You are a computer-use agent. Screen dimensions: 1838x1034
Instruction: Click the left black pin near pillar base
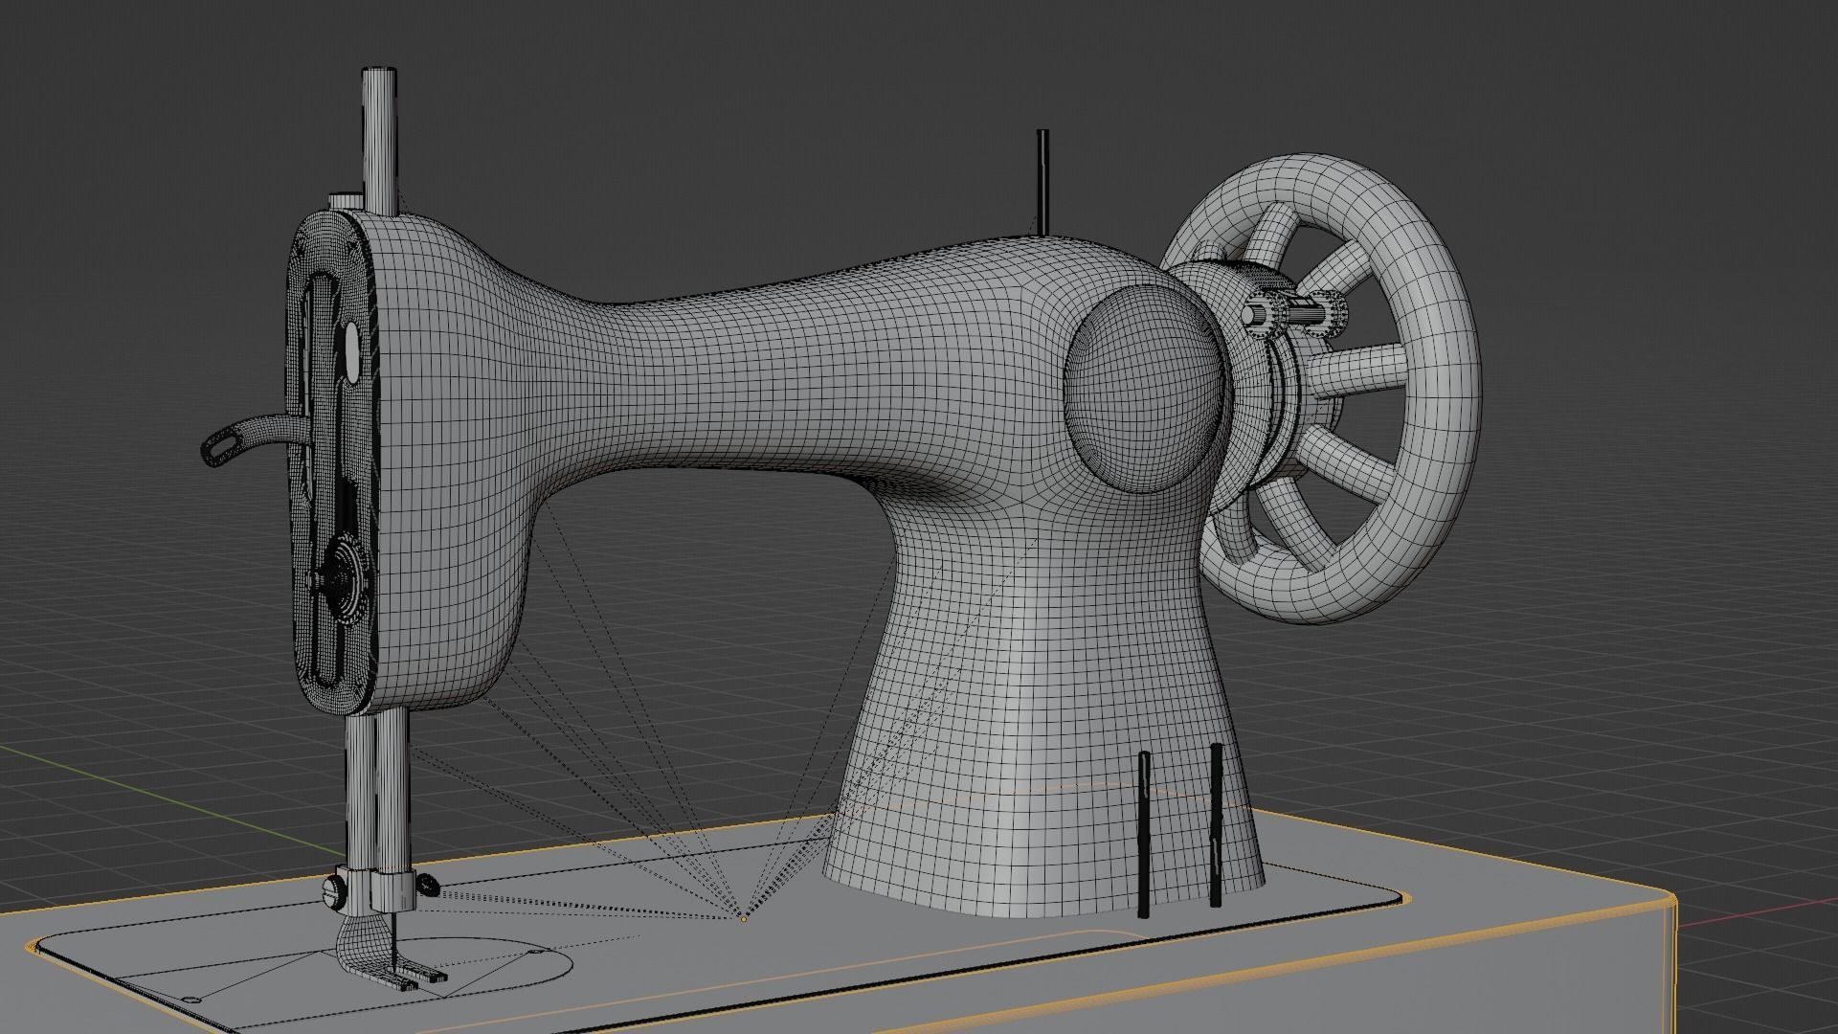click(x=1143, y=833)
